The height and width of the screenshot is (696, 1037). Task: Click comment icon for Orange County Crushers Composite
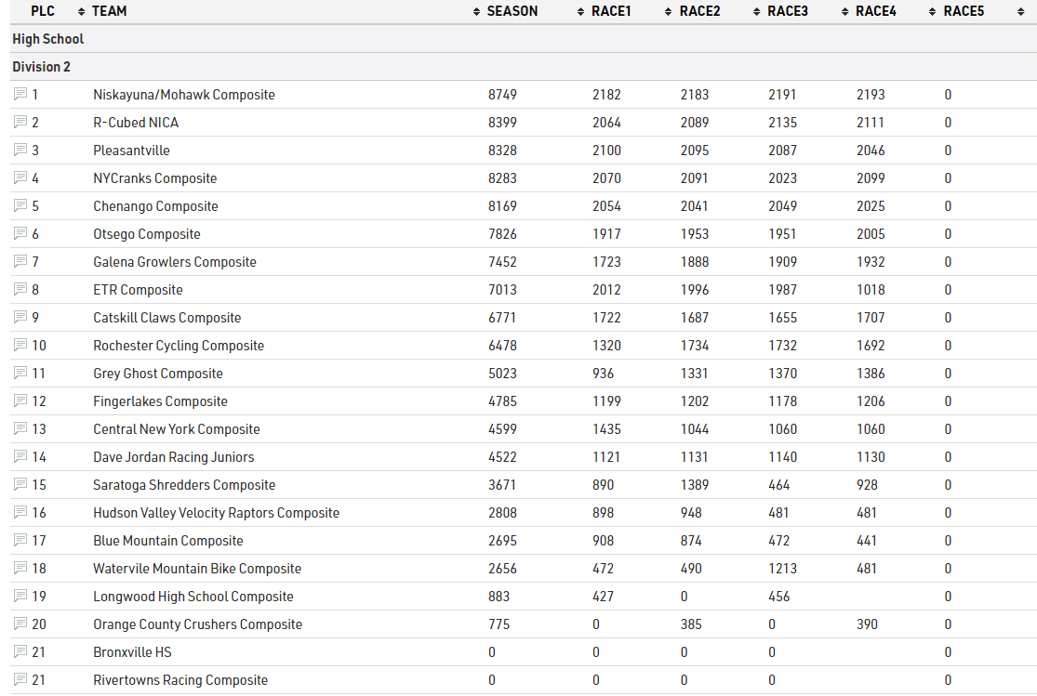20,624
